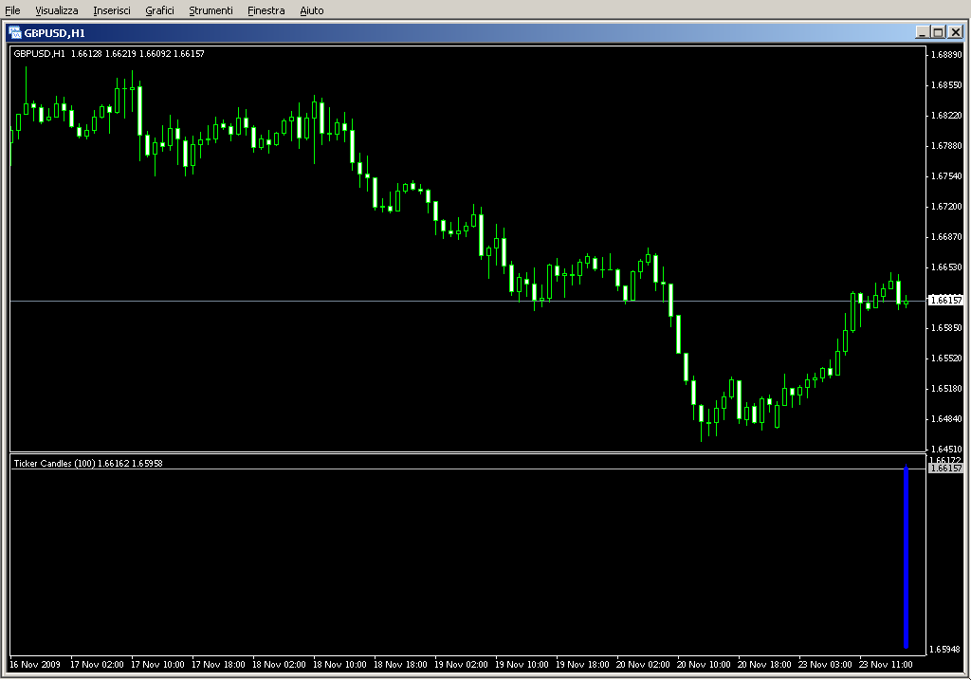The height and width of the screenshot is (680, 971).
Task: Click the 1.66870 price scale label
Action: [946, 236]
